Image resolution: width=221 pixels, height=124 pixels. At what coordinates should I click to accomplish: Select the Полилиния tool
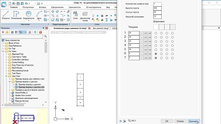pyautogui.click(x=16, y=15)
